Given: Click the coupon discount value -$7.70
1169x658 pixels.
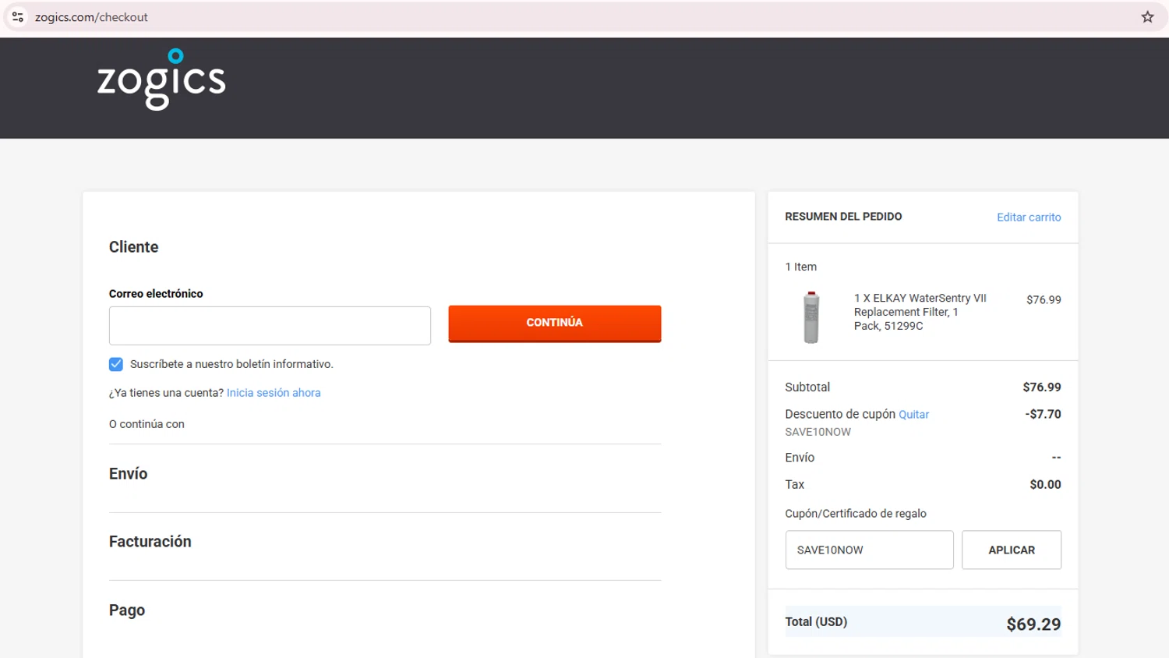Looking at the screenshot, I should coord(1043,414).
